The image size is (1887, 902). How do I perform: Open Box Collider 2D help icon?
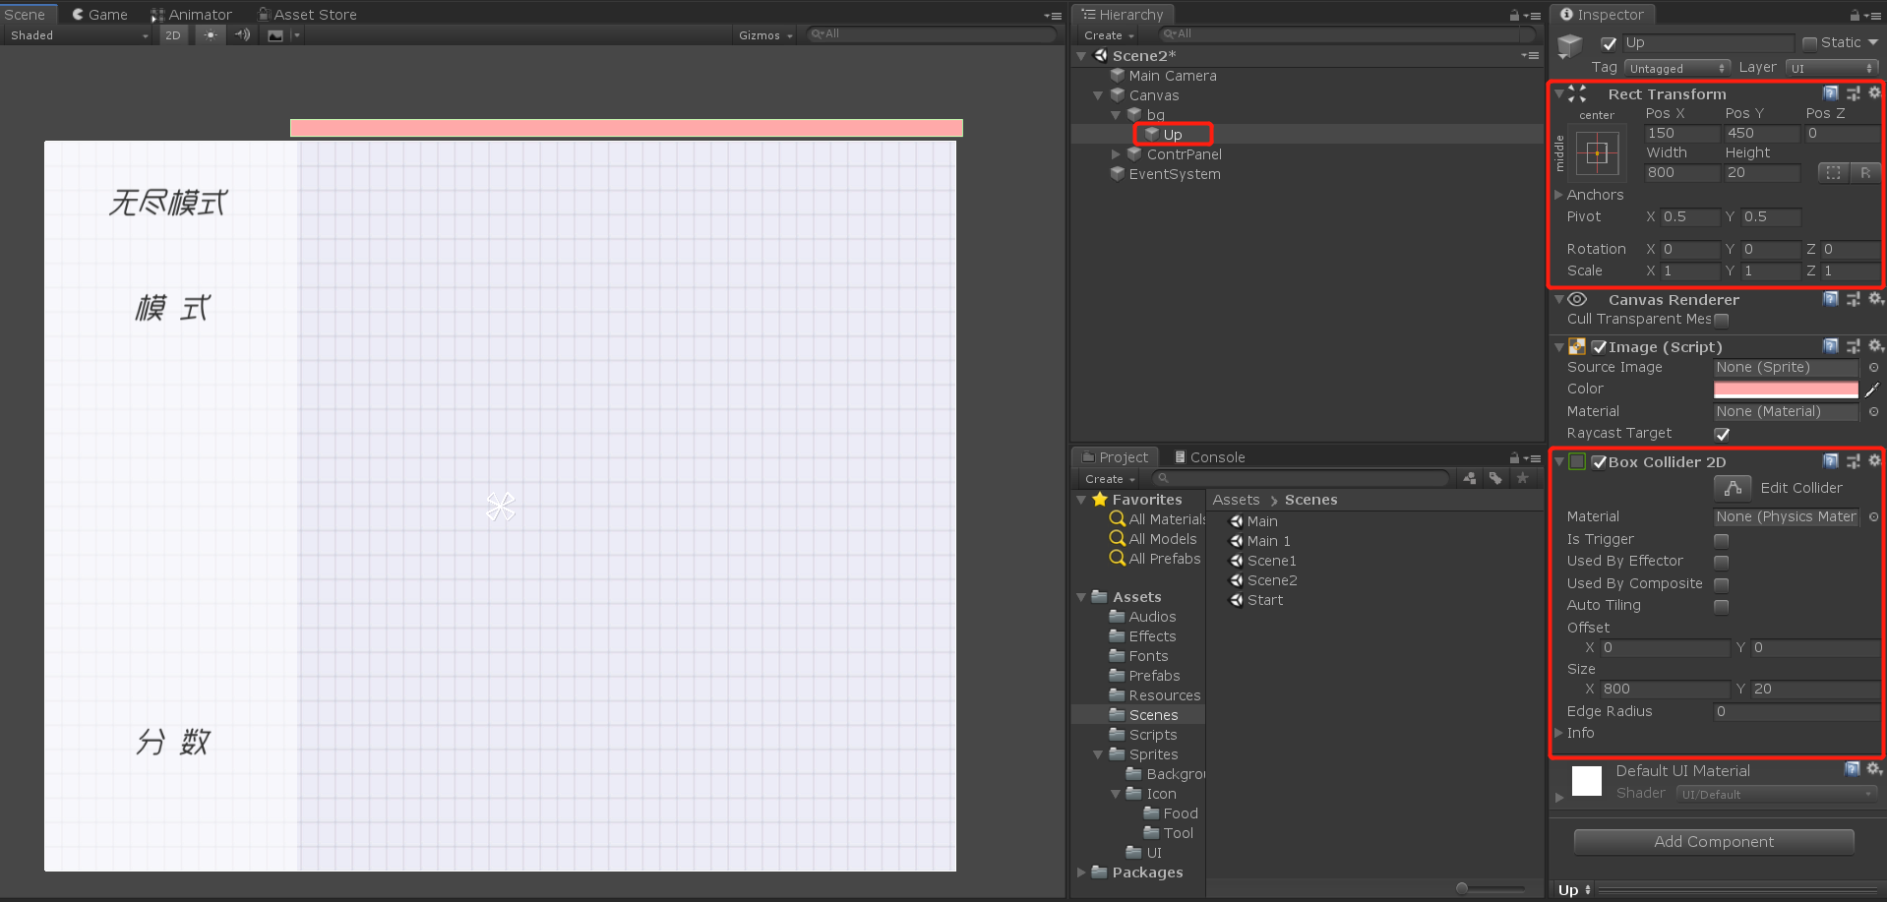tap(1830, 461)
